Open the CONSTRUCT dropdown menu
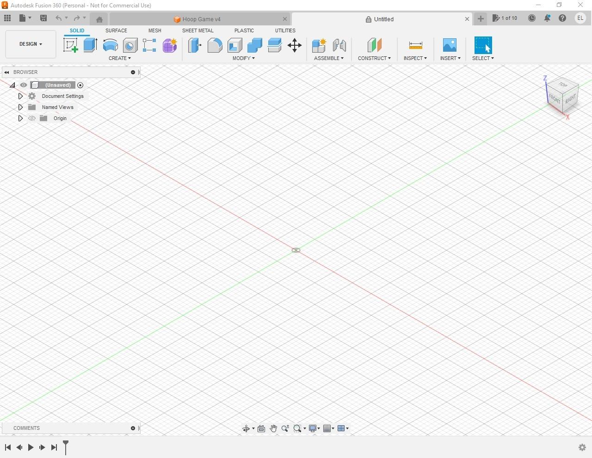Screen dimensions: 592x458 (374, 58)
